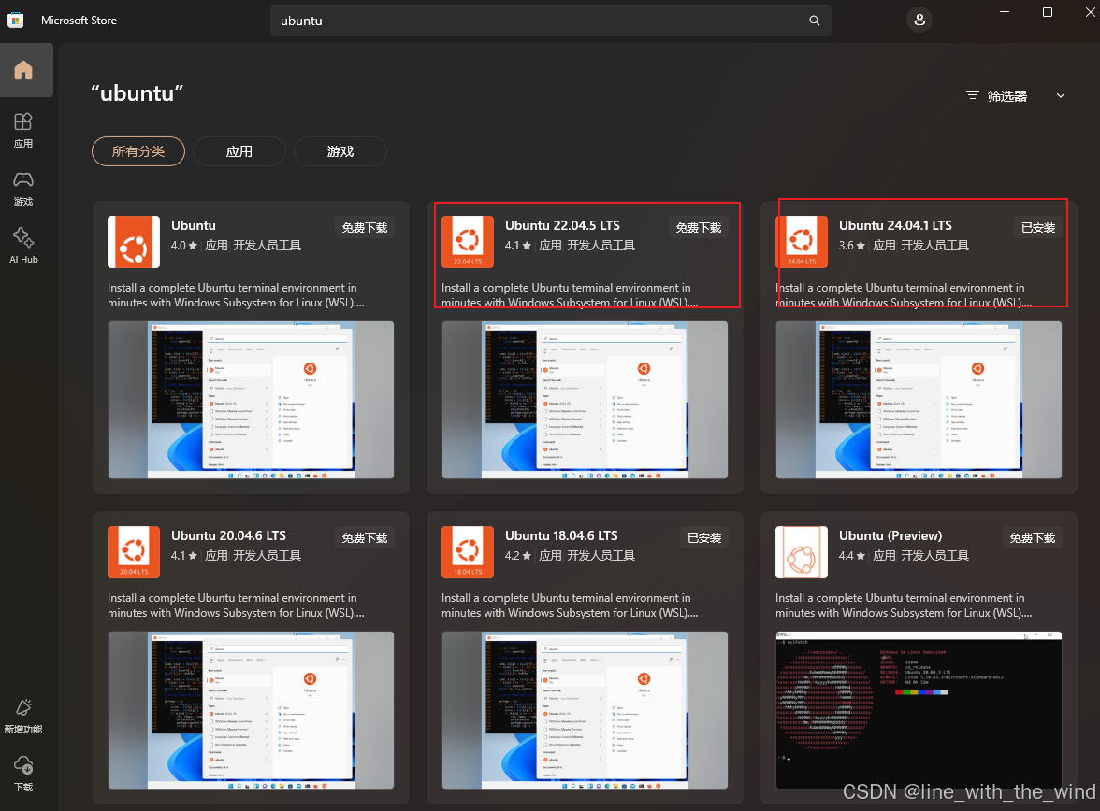This screenshot has width=1100, height=811.
Task: Click 免费下载 for Ubuntu 22.04.5 LTS
Action: pos(698,228)
